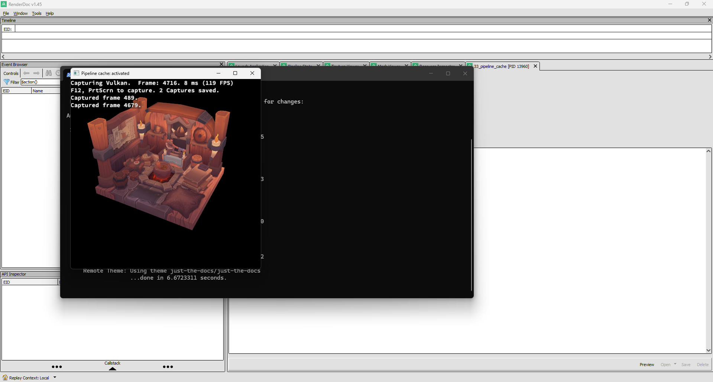713x382 pixels.
Task: Click the funnel Filter icon
Action: tap(6, 82)
